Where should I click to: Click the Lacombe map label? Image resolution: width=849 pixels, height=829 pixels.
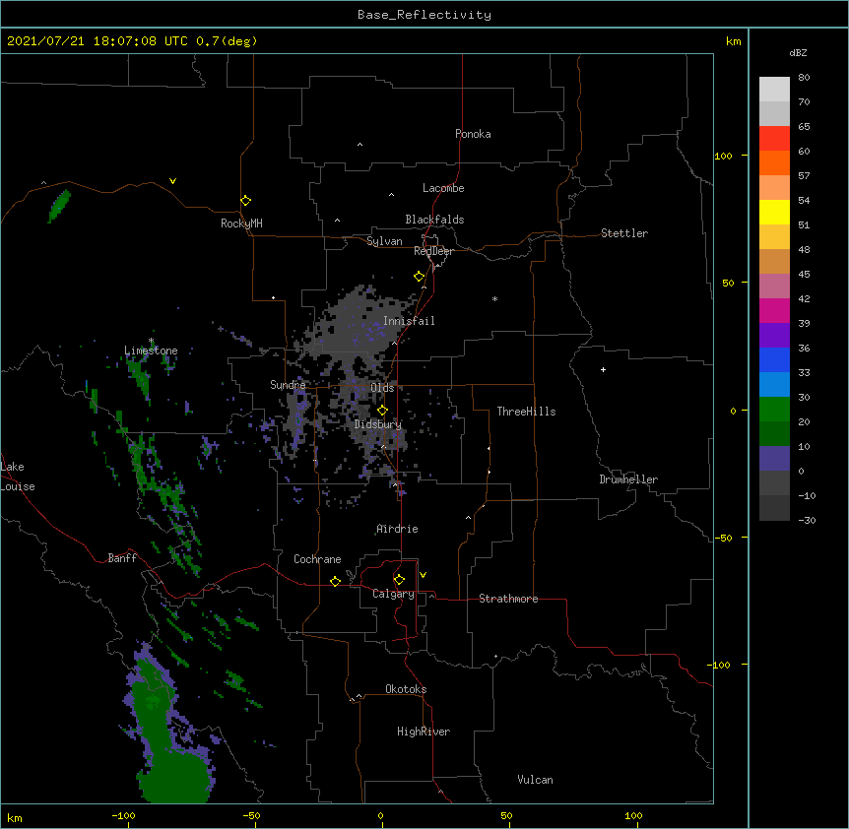point(443,188)
